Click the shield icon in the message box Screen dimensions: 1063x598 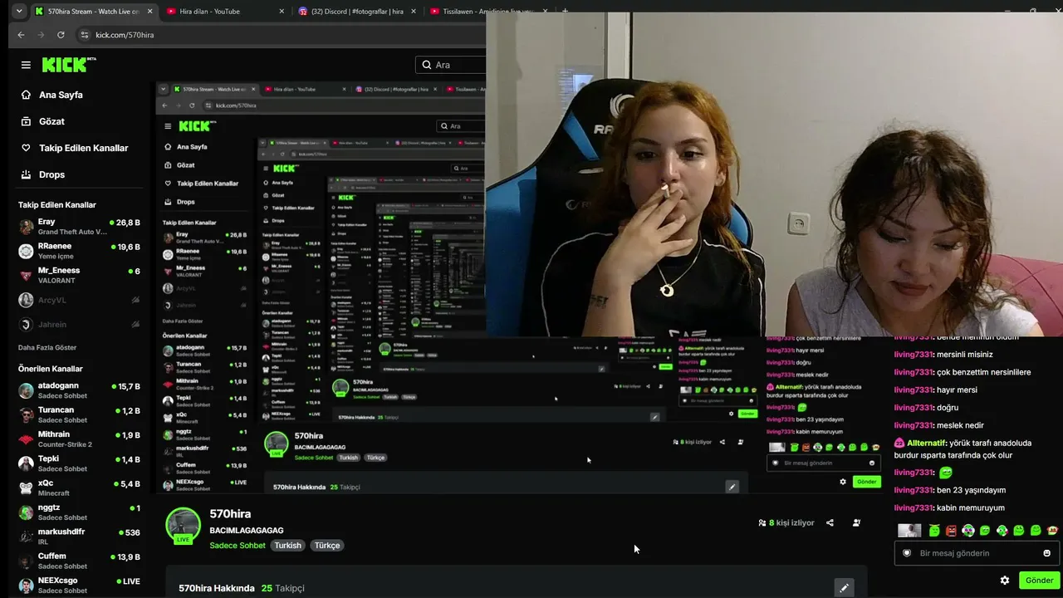pos(907,553)
